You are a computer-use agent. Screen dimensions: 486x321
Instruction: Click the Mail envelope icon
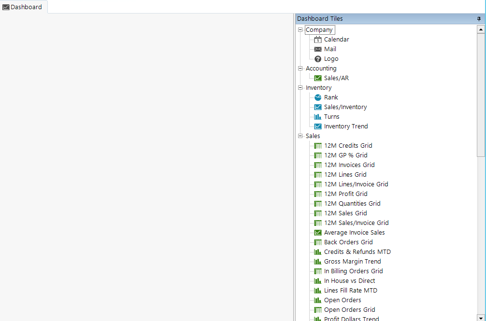(317, 49)
